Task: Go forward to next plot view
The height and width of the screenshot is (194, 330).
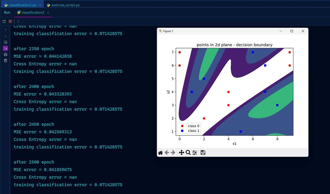Action: (x=173, y=152)
